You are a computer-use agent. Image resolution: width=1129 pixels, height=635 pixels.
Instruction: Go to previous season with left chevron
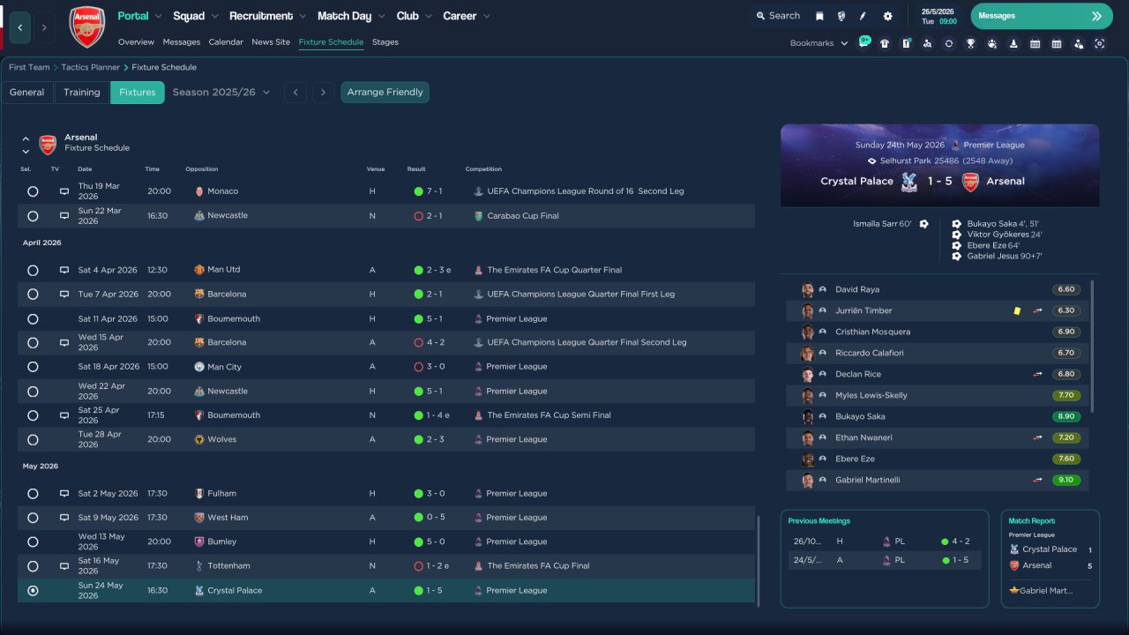pyautogui.click(x=296, y=92)
